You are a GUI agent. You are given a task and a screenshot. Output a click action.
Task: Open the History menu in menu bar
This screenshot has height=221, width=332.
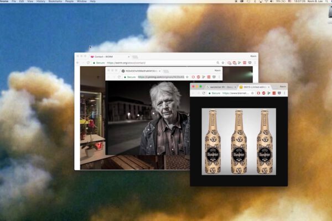click(41, 2)
